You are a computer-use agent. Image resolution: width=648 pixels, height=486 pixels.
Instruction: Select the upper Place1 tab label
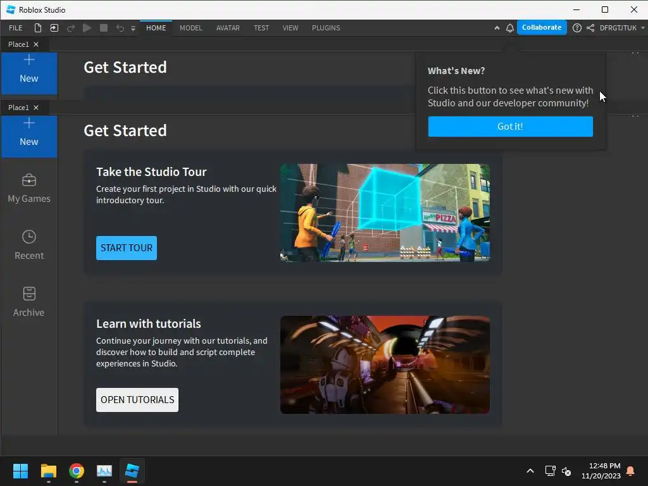[x=18, y=44]
